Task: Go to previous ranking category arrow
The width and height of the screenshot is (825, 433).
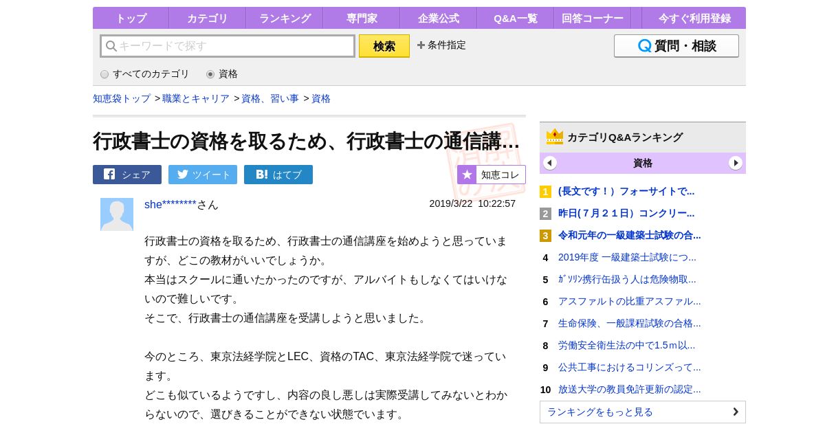Action: pyautogui.click(x=550, y=163)
